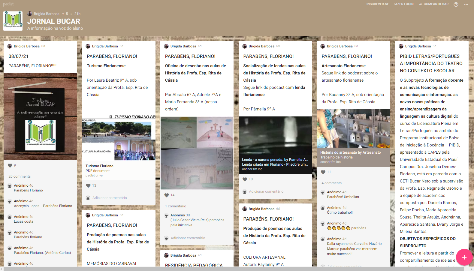Click Anônimo avatar beside Dalla rayanne comment
Screen dimensions: 474x271
[323, 239]
